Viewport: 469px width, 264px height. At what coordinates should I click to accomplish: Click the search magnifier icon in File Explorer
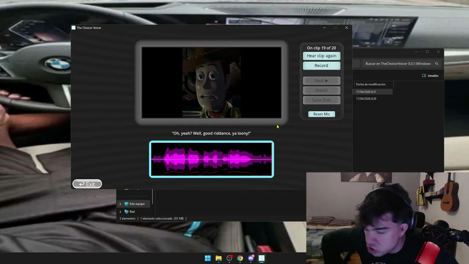click(x=437, y=63)
